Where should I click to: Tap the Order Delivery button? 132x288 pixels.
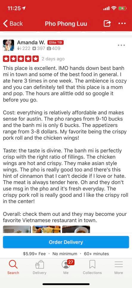pos(66,242)
